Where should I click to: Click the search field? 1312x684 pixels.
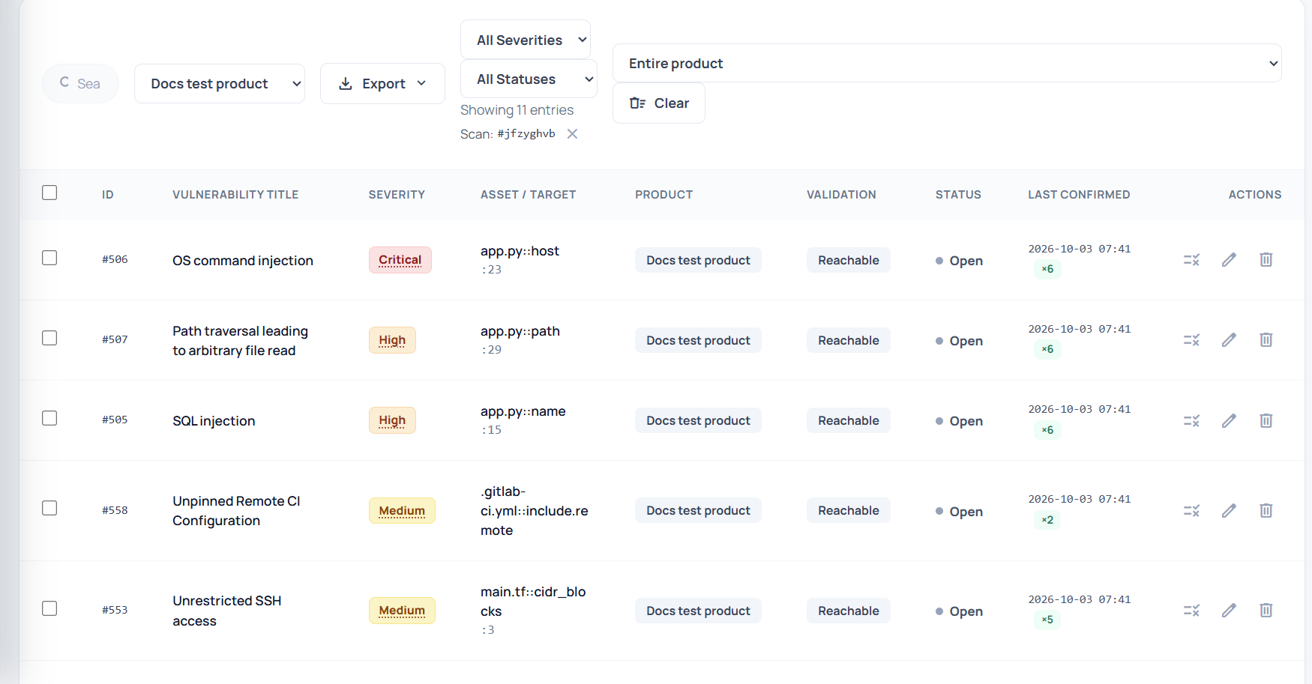(81, 83)
